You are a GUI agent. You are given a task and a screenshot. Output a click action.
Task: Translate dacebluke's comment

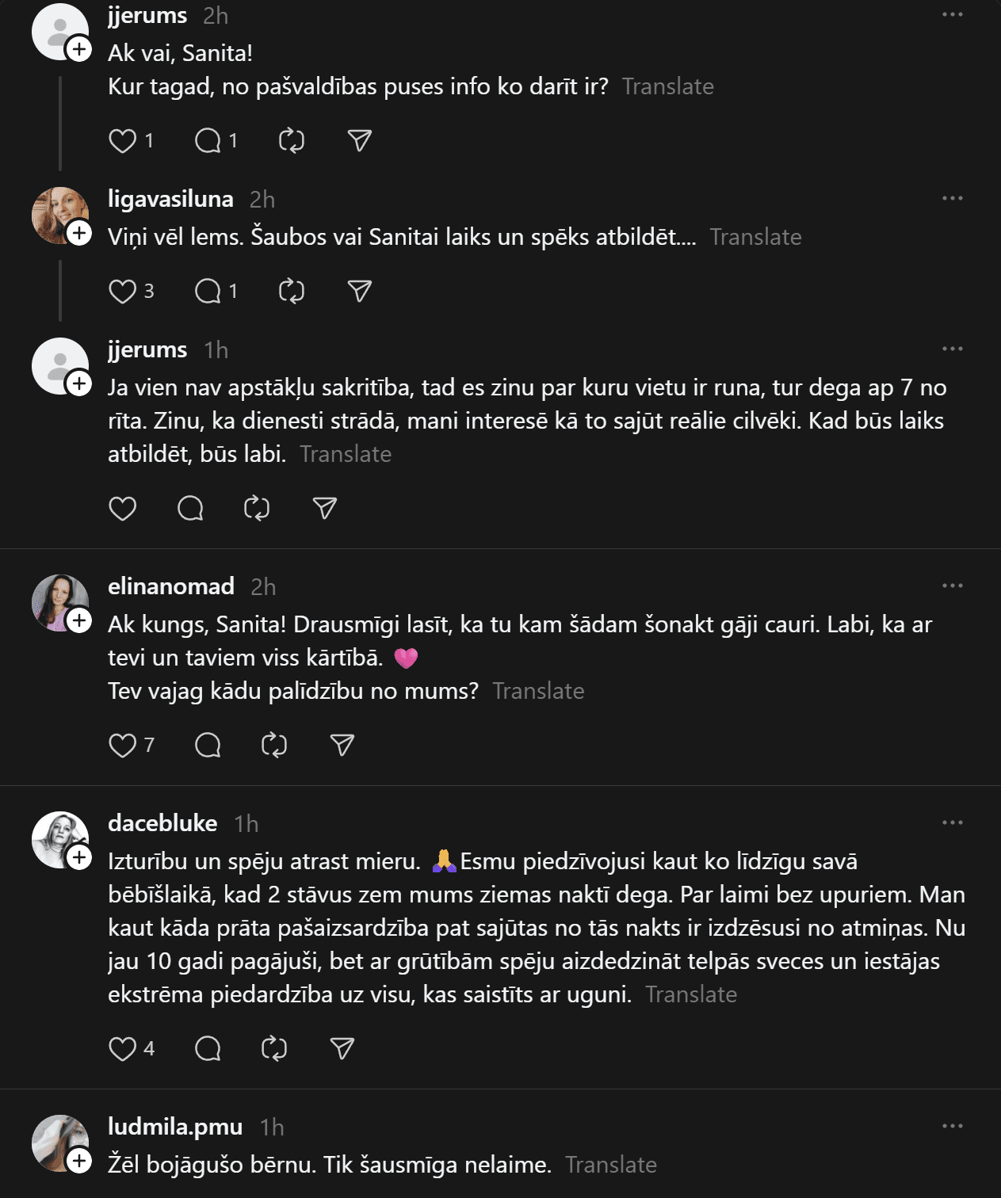tap(691, 995)
